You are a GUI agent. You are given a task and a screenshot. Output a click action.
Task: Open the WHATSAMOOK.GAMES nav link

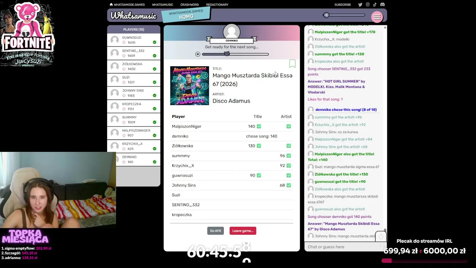129,5
